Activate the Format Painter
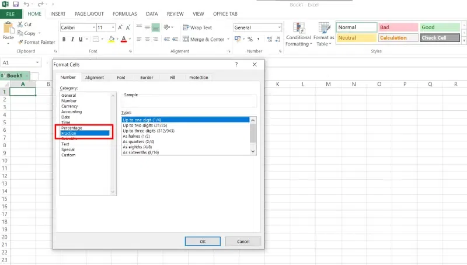This screenshot has width=467, height=265. click(x=37, y=42)
